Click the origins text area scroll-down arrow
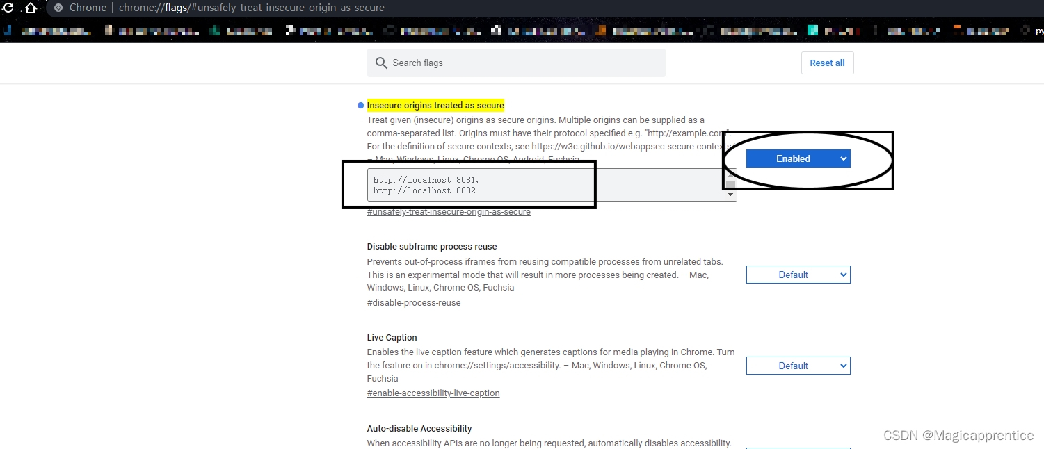The image size is (1044, 449). click(731, 195)
